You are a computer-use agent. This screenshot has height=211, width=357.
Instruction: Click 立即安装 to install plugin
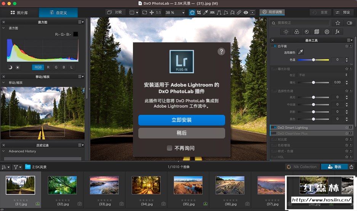click(181, 120)
